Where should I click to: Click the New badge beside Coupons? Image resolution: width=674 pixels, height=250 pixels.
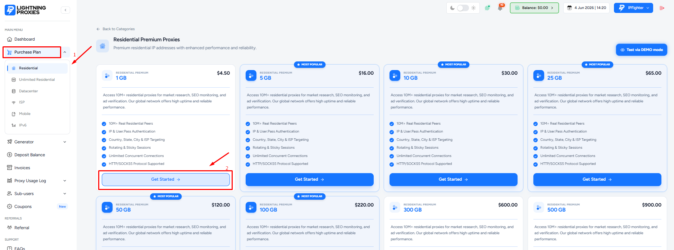tap(63, 207)
